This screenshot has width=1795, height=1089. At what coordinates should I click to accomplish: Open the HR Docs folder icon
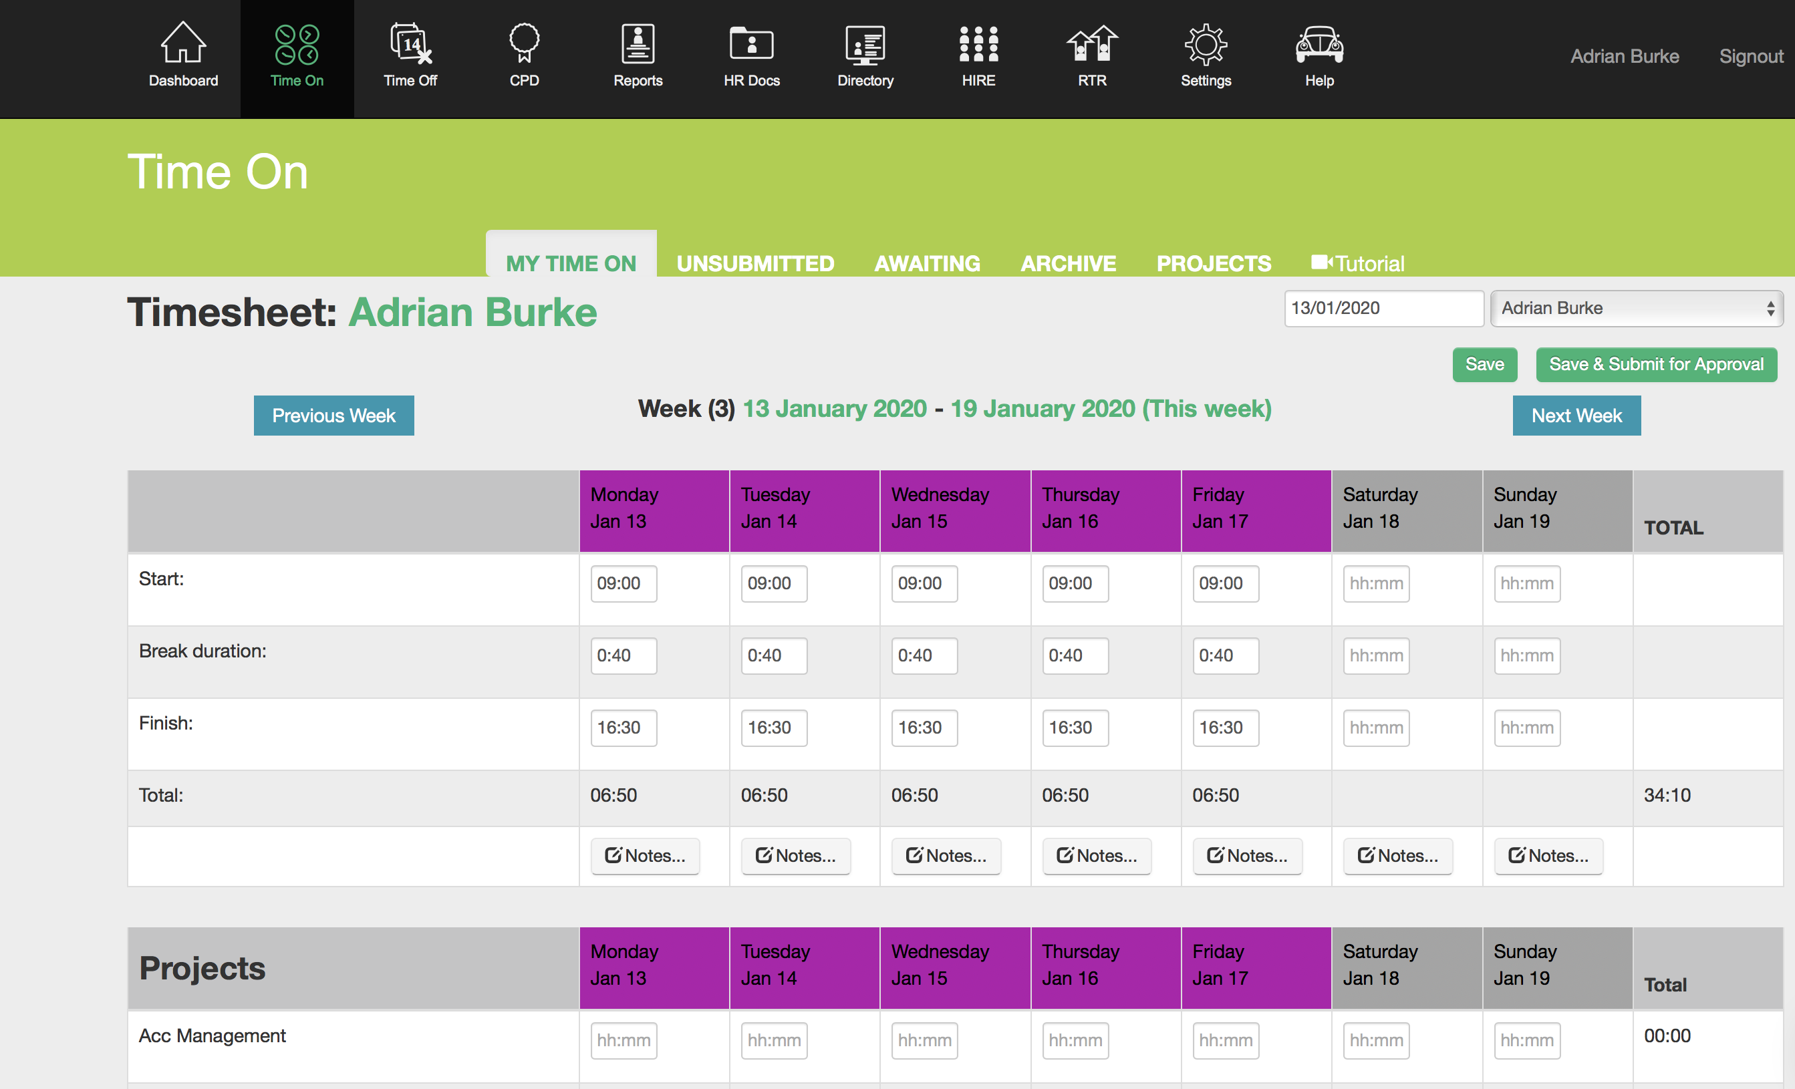(x=751, y=43)
